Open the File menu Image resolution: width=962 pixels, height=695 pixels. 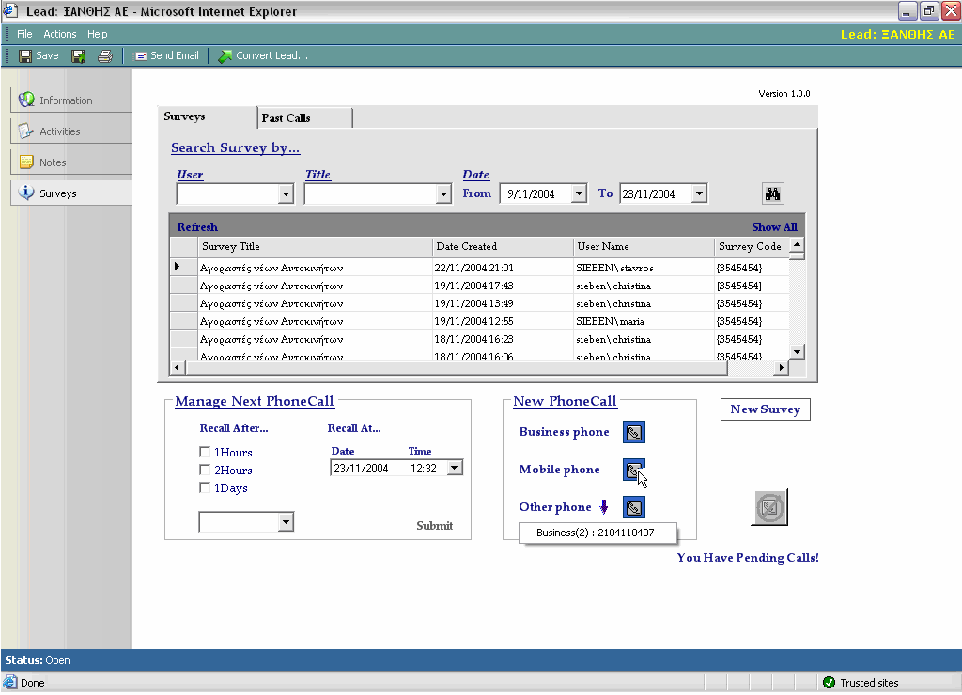[x=24, y=34]
